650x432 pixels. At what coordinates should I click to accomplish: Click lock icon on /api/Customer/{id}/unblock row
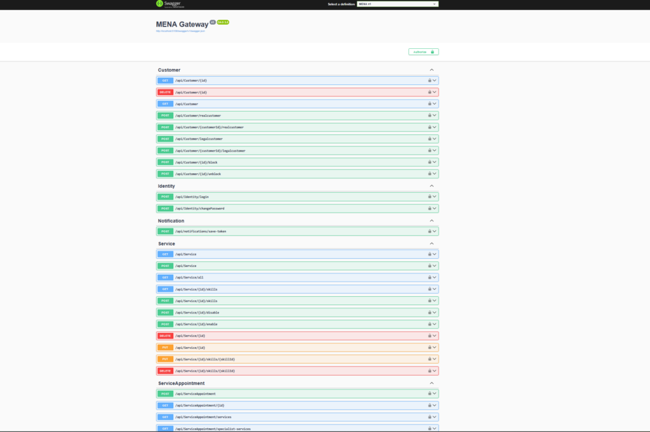coord(430,174)
